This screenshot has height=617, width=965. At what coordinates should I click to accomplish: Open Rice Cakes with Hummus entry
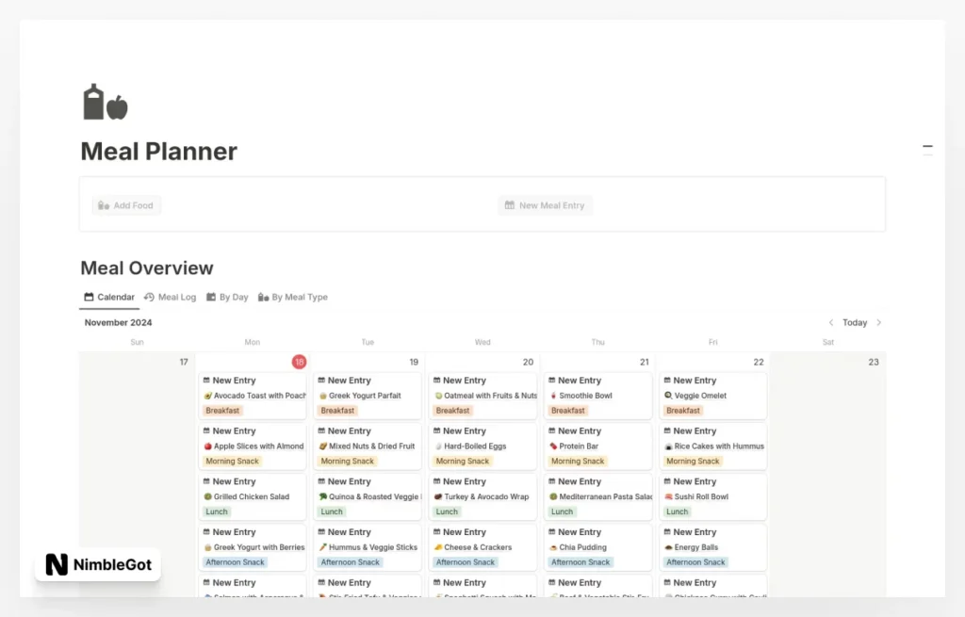[x=714, y=446]
